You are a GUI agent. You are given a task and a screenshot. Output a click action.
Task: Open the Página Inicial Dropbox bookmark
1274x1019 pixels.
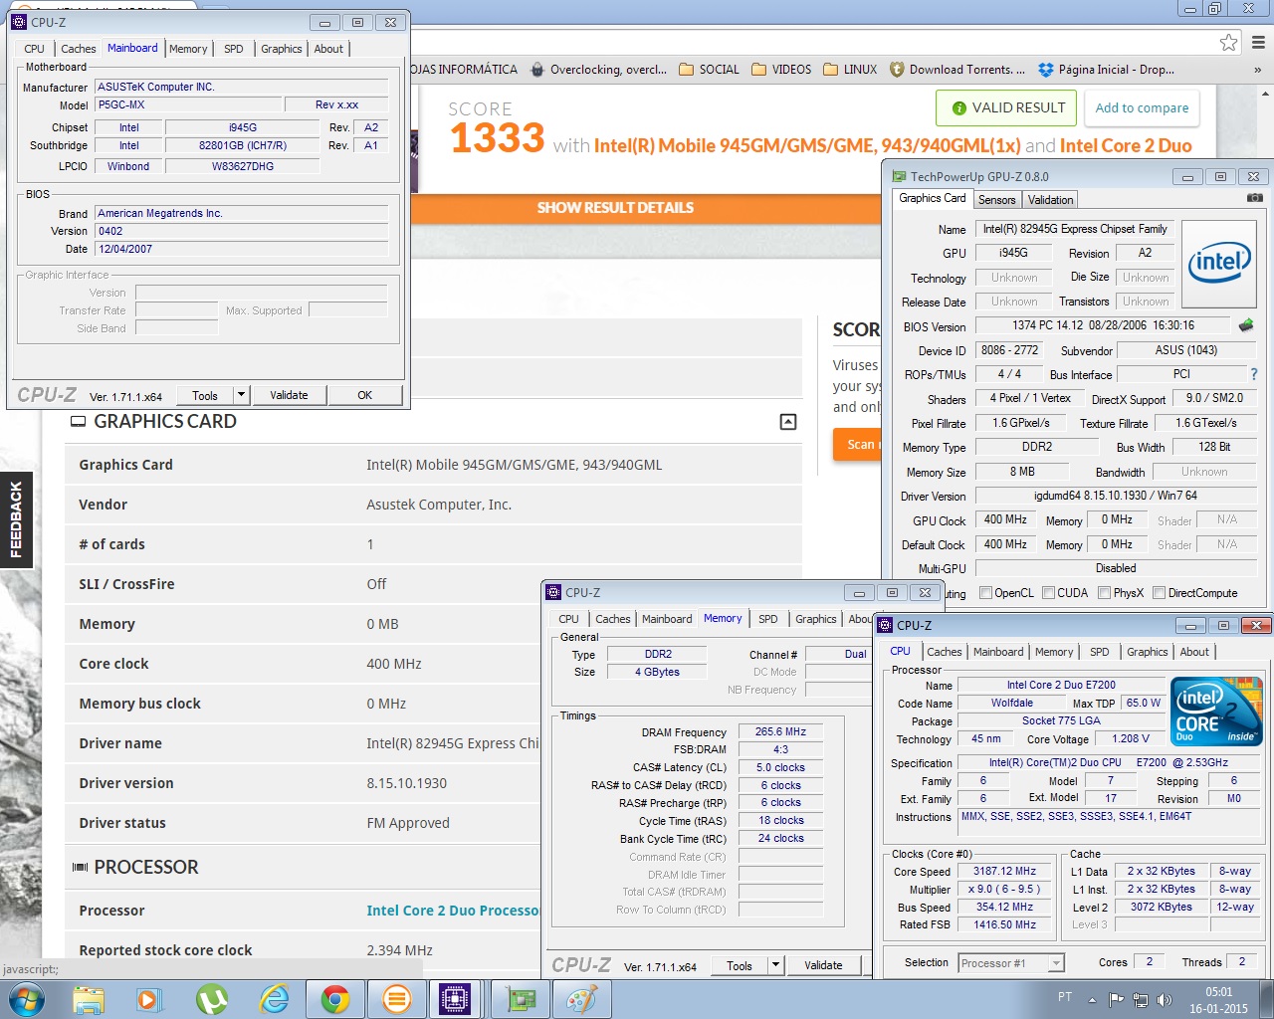click(x=1106, y=70)
